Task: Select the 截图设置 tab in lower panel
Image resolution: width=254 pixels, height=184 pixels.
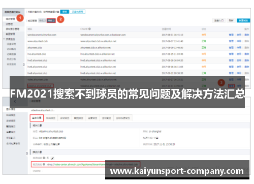Action: (x=79, y=118)
